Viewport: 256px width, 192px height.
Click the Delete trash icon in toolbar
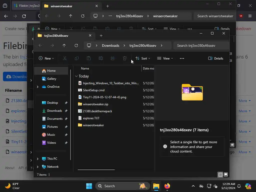125,58
